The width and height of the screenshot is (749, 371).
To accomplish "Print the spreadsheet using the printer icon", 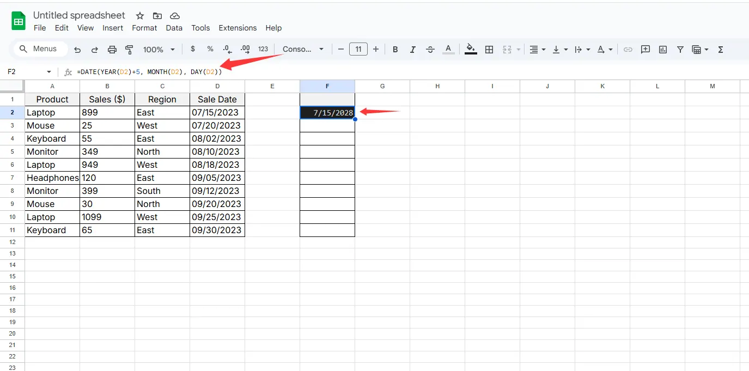I will [x=112, y=50].
